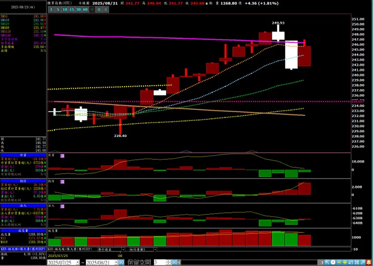Switch to 5-minute chart interval
This screenshot has height=266, width=373.
(58, 10)
